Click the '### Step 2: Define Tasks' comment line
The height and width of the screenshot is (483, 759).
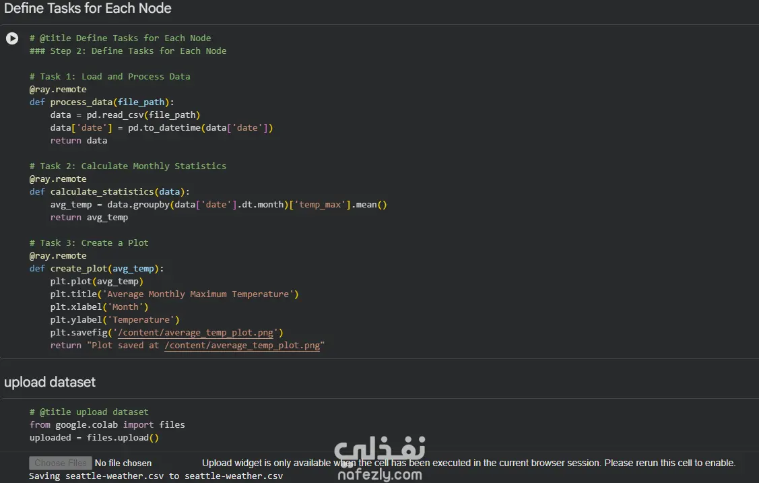tap(128, 51)
